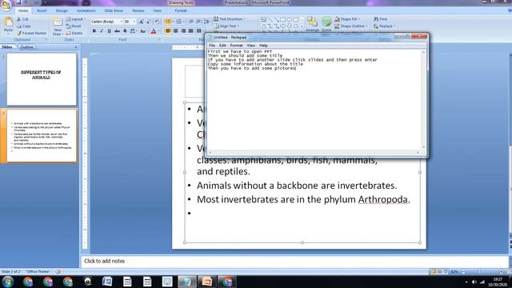Click Find in Editing group
Screen dimensions: 512x288
[381, 19]
